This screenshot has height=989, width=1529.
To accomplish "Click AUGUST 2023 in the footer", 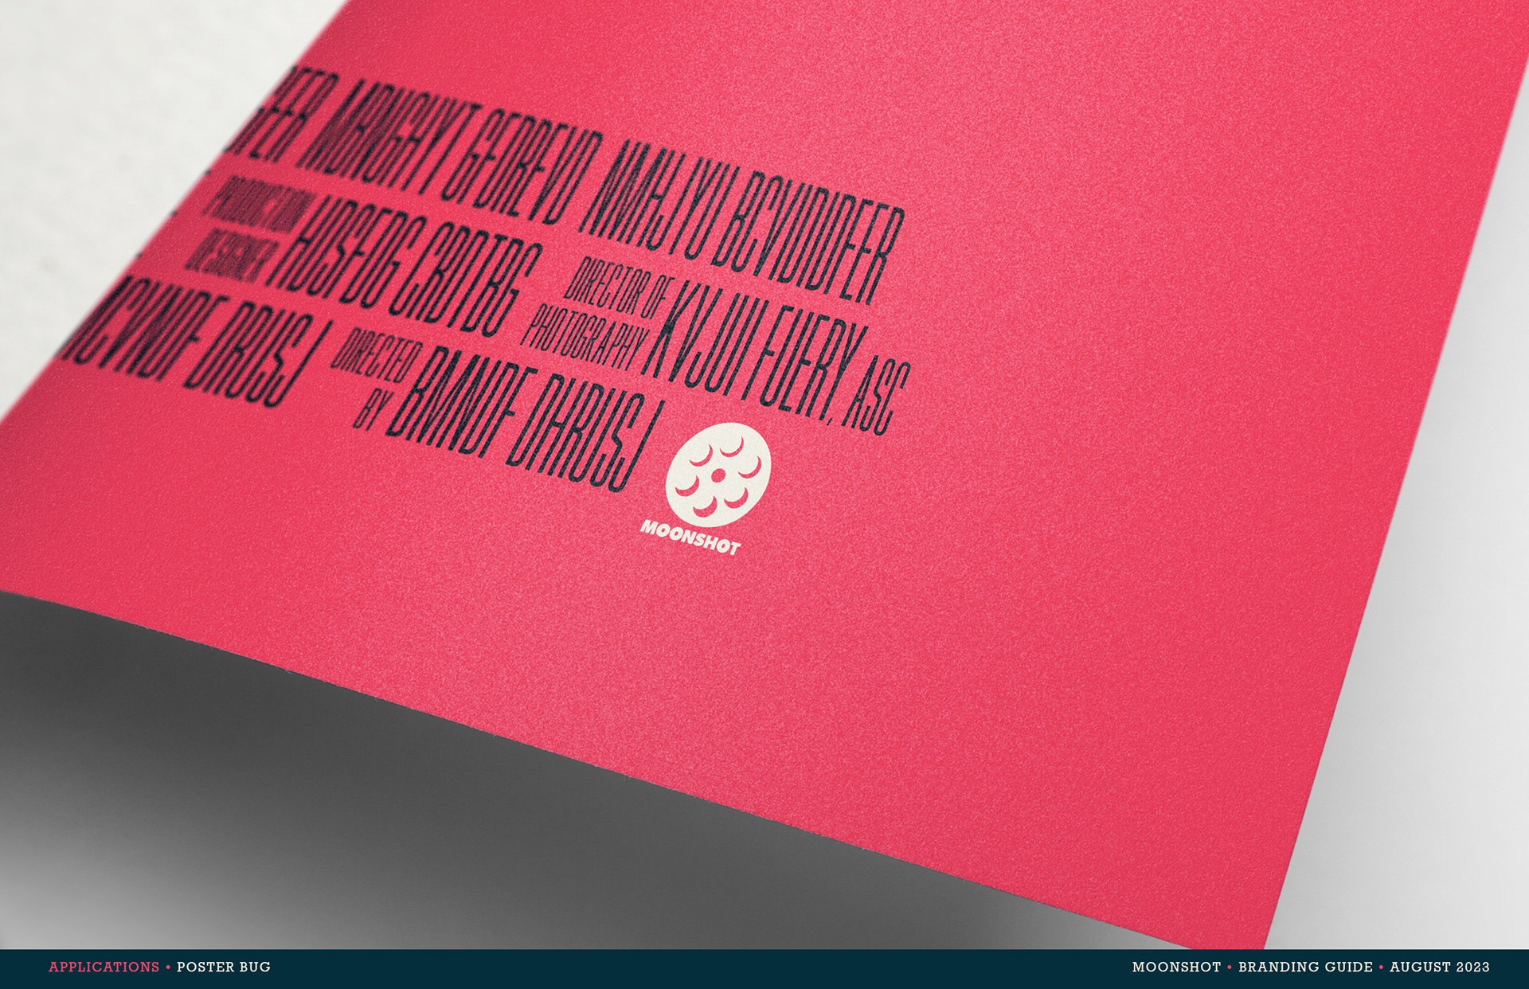I will [1439, 967].
